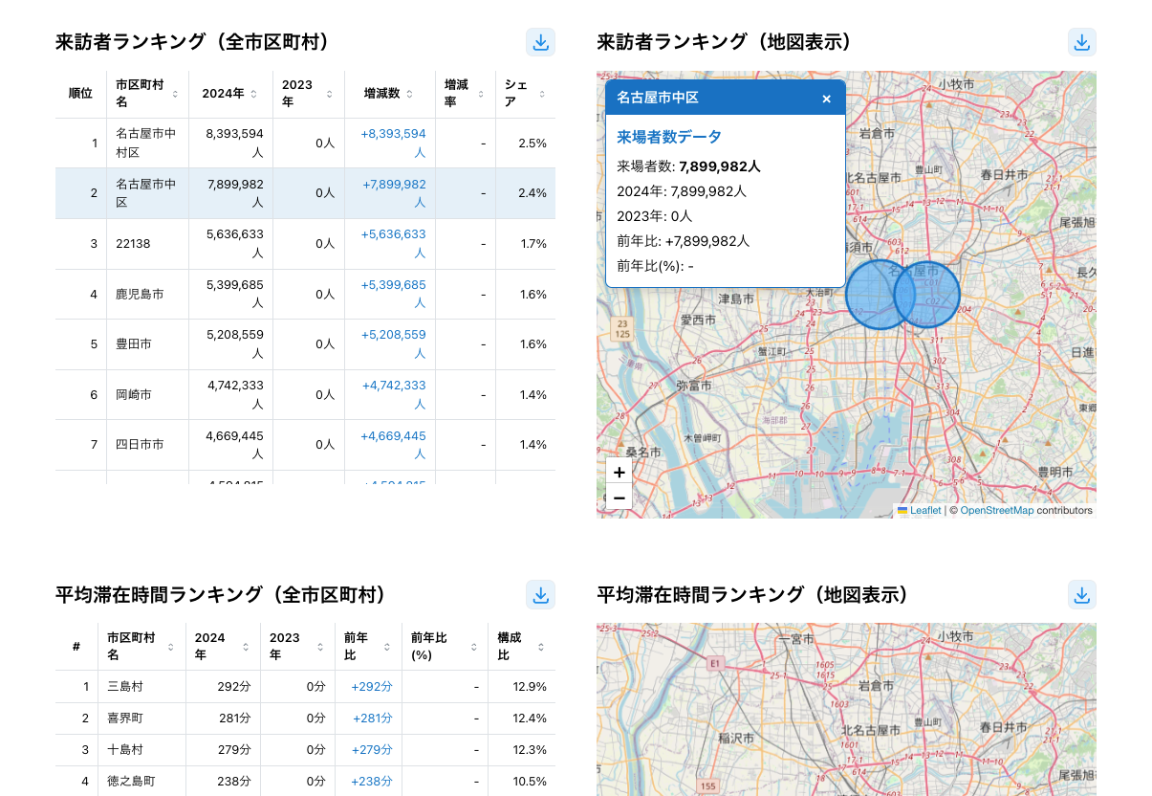The width and height of the screenshot is (1152, 796).
Task: Sort stay time table by 前年比(%) column
Action: click(x=473, y=647)
